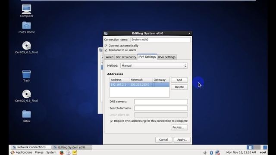Click the DNS servers input field
This screenshot has height=155, width=276.
coord(161,102)
